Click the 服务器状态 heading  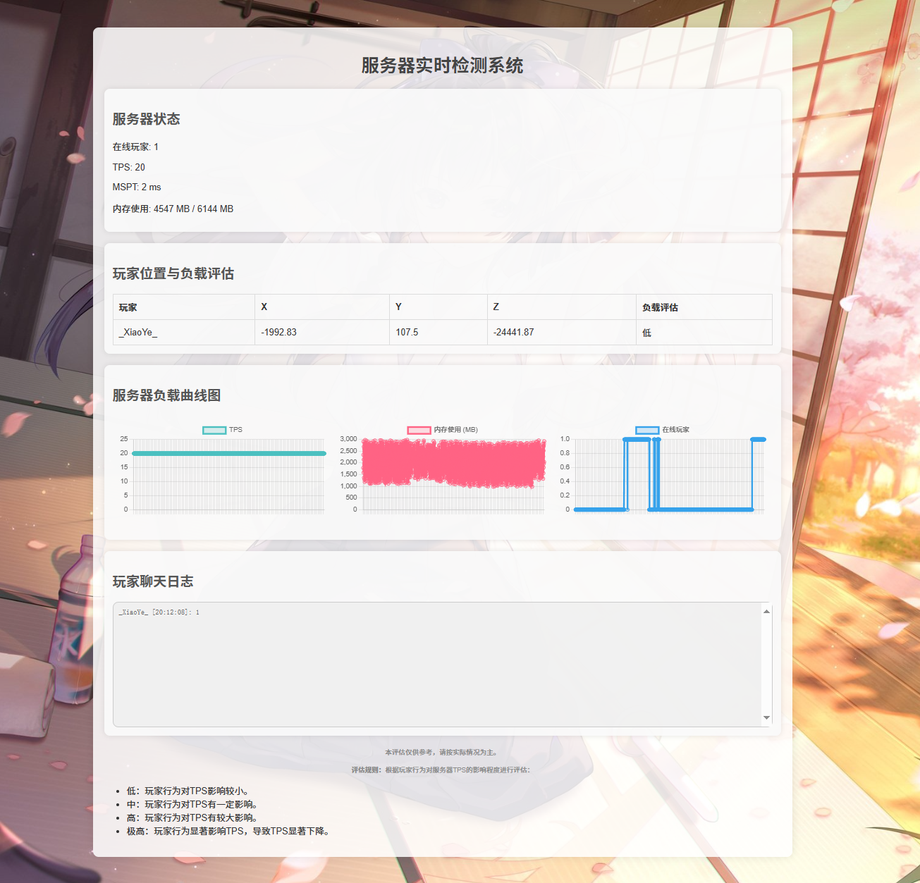click(x=147, y=119)
